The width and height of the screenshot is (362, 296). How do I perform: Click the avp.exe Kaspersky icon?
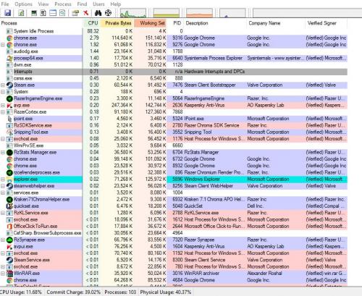pos(9,106)
